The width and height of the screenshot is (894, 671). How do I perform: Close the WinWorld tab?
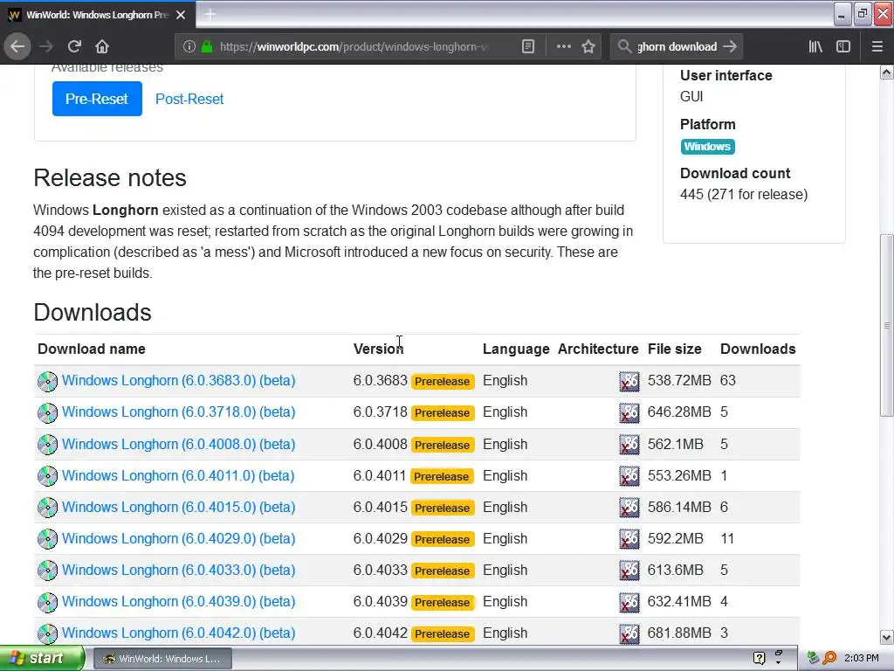[x=181, y=15]
